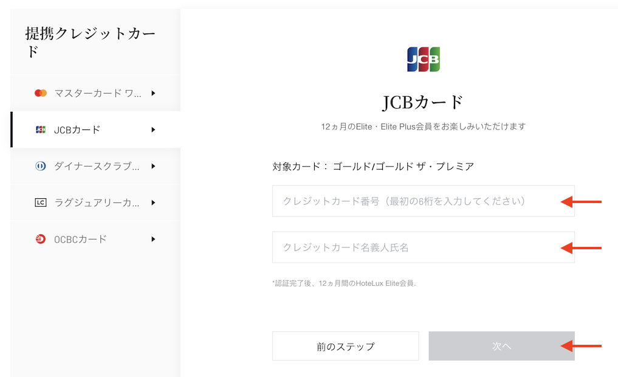
Task: Expand the OCBCカード arrow
Action: click(154, 239)
